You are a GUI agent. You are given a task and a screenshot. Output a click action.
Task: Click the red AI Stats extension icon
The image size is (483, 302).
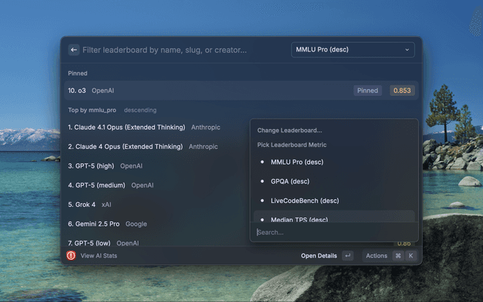[x=71, y=256]
